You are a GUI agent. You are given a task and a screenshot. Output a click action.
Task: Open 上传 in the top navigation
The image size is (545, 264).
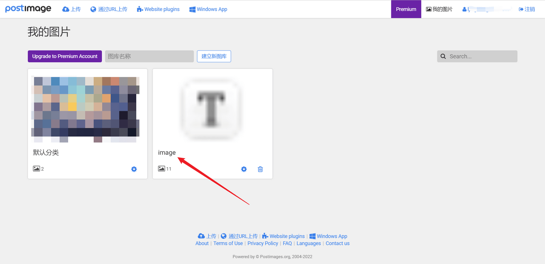72,9
